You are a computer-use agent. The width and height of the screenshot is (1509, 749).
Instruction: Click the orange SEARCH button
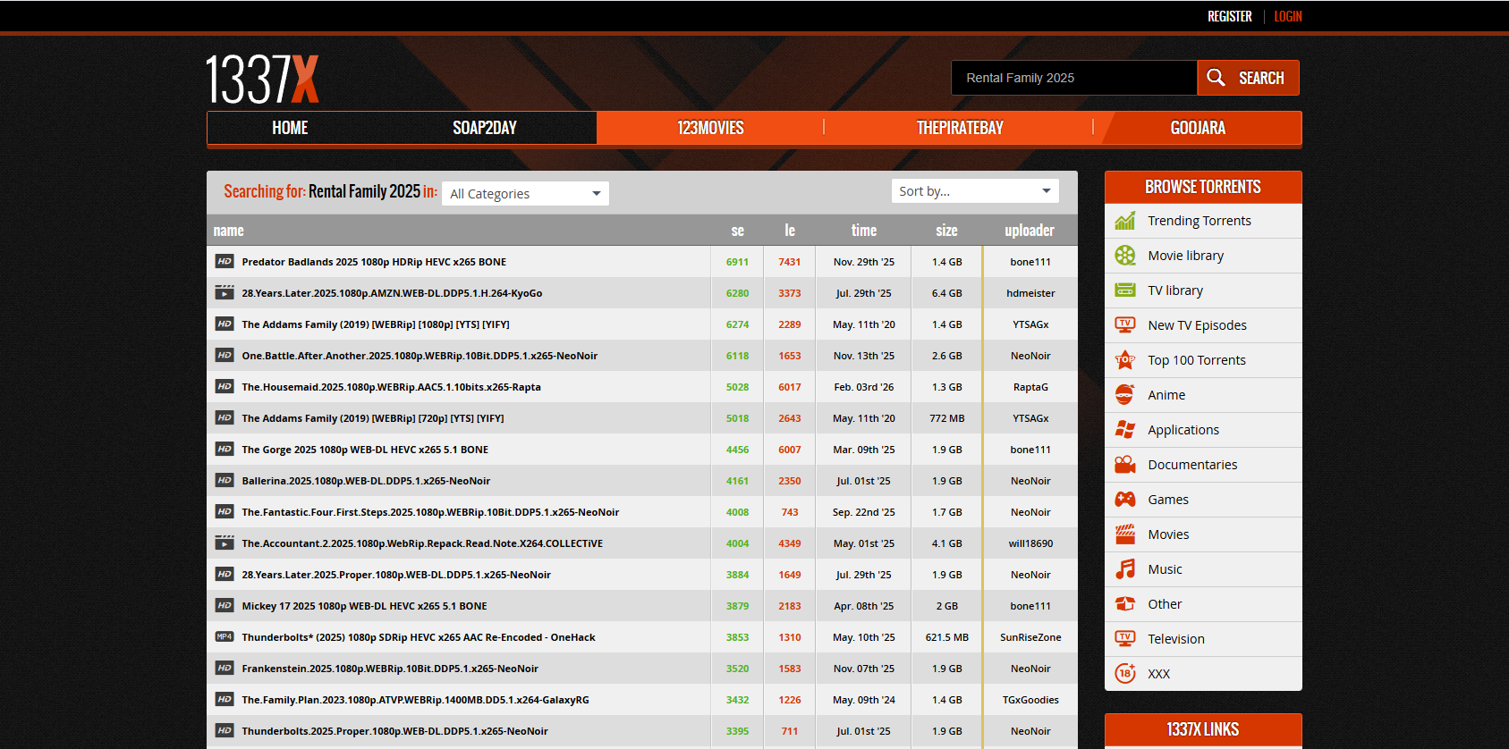coord(1249,78)
